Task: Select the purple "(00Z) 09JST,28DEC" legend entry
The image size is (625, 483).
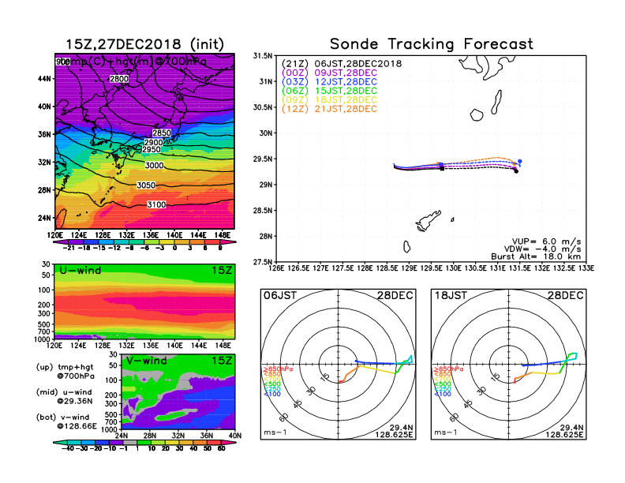Action: click(329, 73)
